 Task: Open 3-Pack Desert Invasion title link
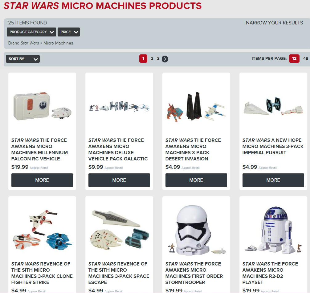[x=193, y=150]
